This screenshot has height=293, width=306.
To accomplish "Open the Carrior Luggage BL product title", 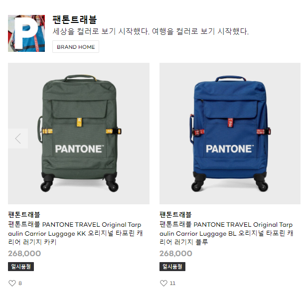I will tap(226, 233).
